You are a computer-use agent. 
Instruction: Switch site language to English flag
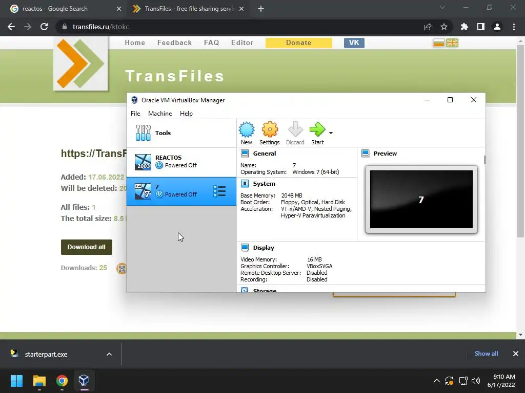pyautogui.click(x=452, y=43)
